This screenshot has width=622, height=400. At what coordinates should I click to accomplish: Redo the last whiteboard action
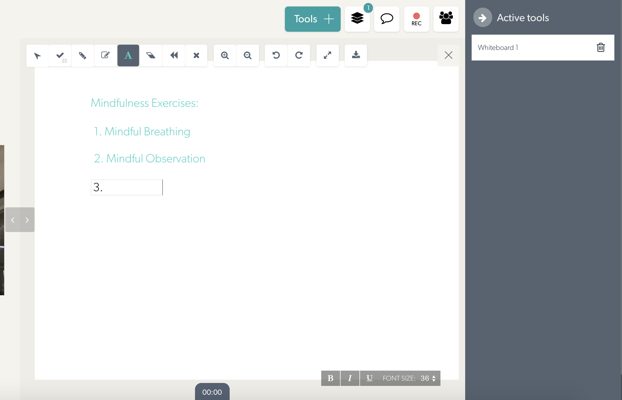(x=299, y=56)
